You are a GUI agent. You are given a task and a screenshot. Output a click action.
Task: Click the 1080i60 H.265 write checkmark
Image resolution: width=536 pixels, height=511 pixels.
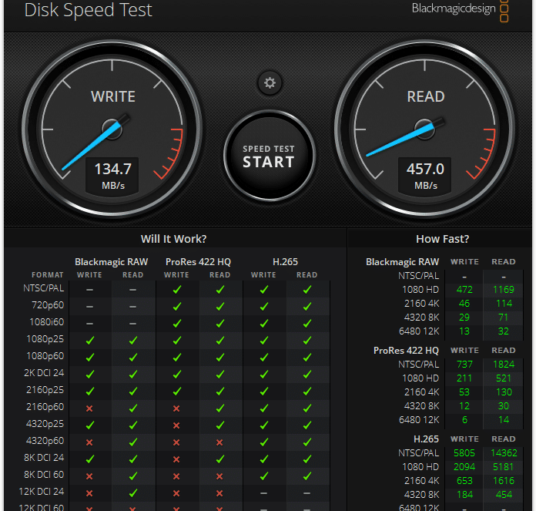(x=264, y=323)
